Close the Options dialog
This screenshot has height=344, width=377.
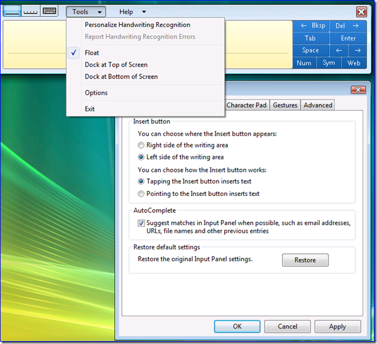pyautogui.click(x=358, y=90)
